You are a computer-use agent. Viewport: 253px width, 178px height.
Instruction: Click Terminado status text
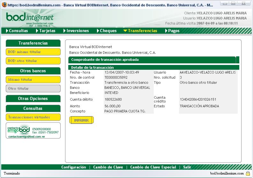12,173
